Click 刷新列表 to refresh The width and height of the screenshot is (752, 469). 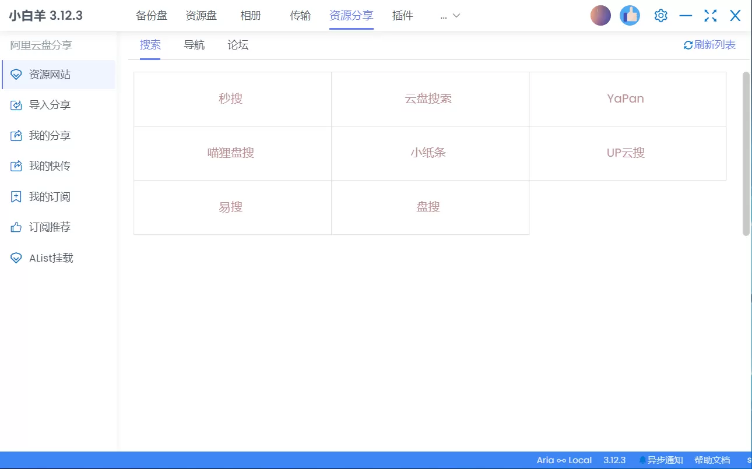(709, 44)
